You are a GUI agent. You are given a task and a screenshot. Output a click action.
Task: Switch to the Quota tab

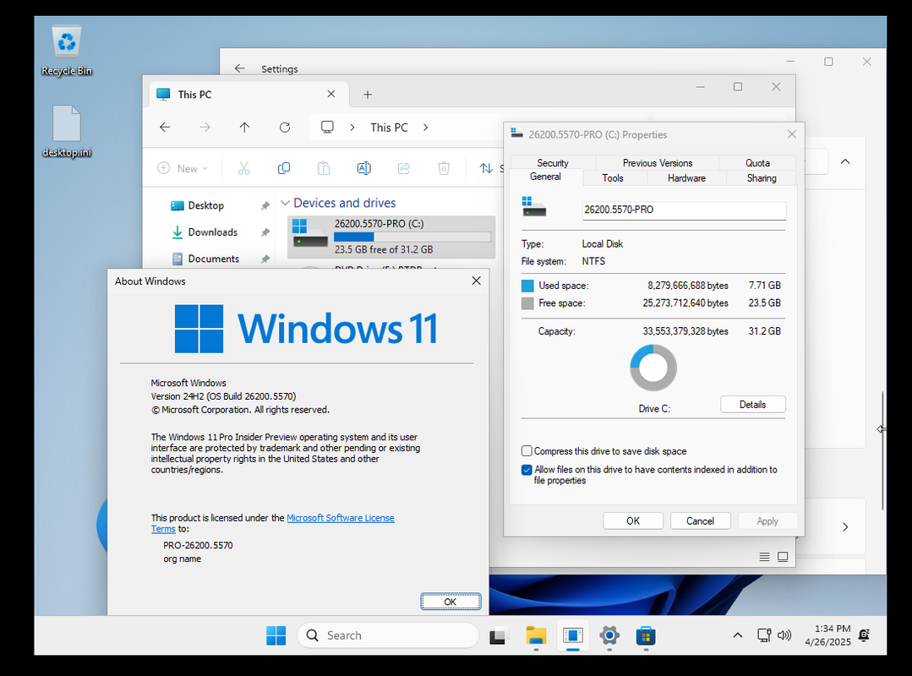pos(757,163)
